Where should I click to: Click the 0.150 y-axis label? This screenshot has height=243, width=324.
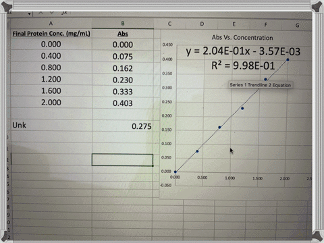(167, 130)
